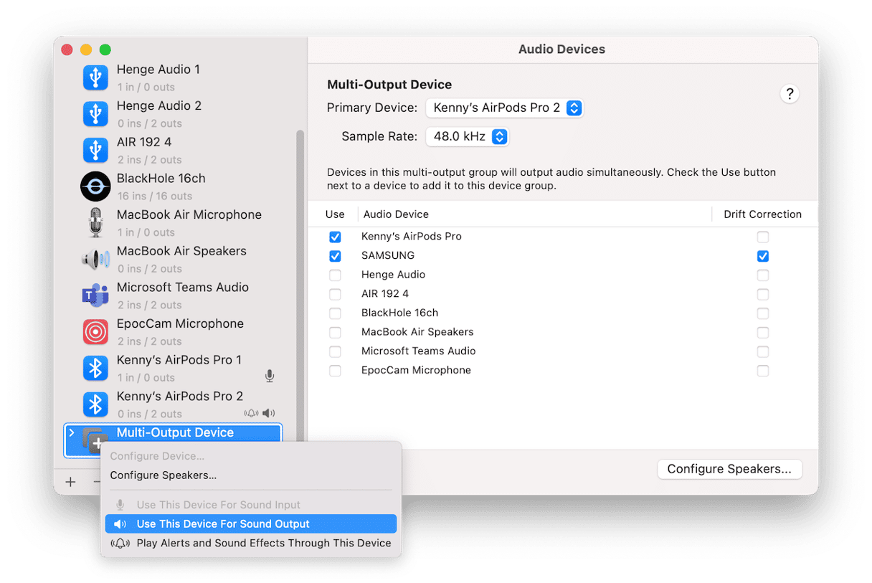The image size is (872, 583).
Task: Select the MacBook Air Microphone icon
Action: pos(95,223)
